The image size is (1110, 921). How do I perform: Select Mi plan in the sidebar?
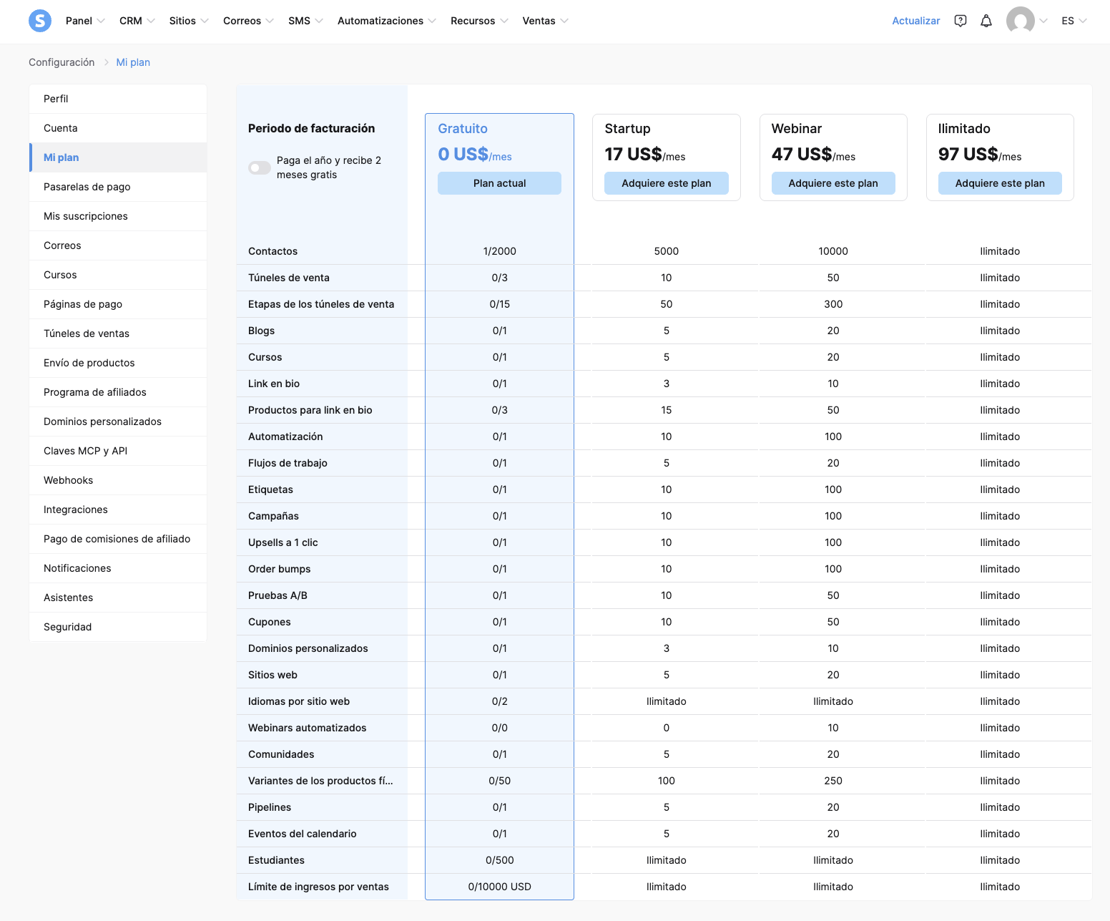(118, 157)
